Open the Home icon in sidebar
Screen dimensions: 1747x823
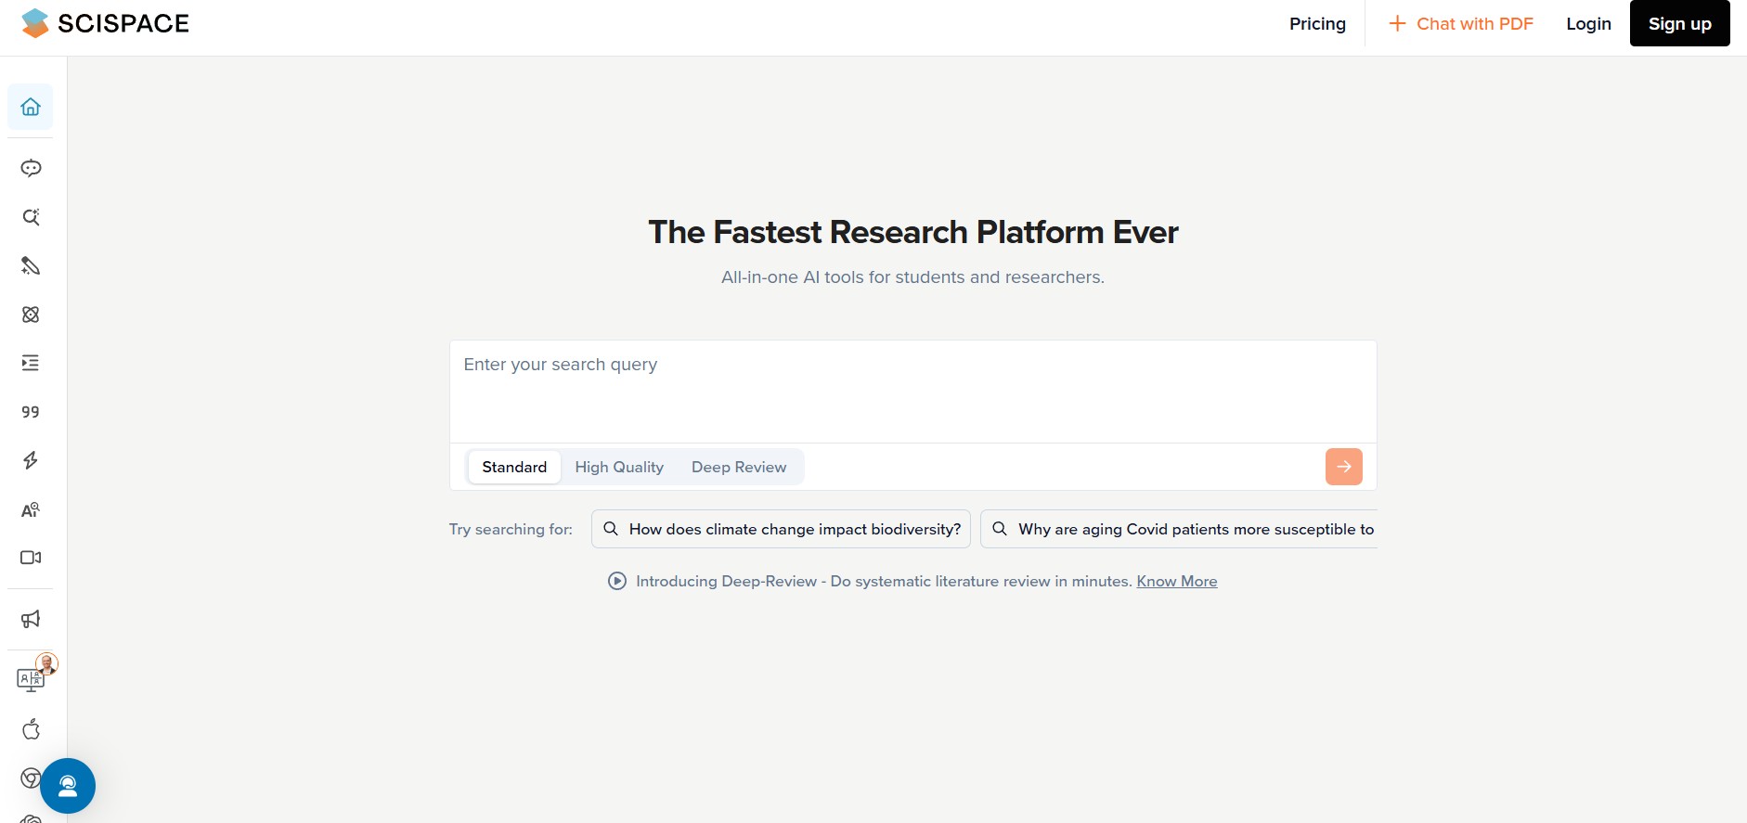tap(31, 107)
